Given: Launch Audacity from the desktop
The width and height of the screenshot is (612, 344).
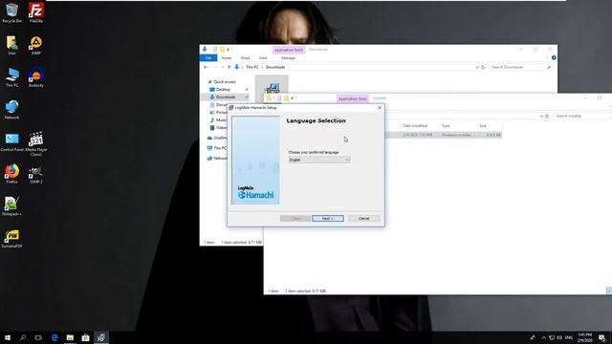Looking at the screenshot, I should (x=36, y=77).
